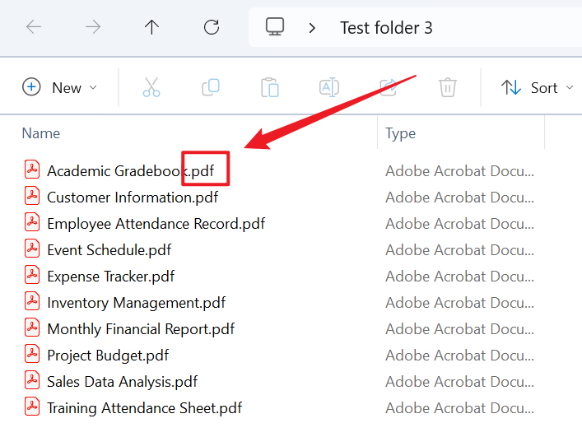Sort files by Name column header
The height and width of the screenshot is (437, 582).
(x=41, y=133)
